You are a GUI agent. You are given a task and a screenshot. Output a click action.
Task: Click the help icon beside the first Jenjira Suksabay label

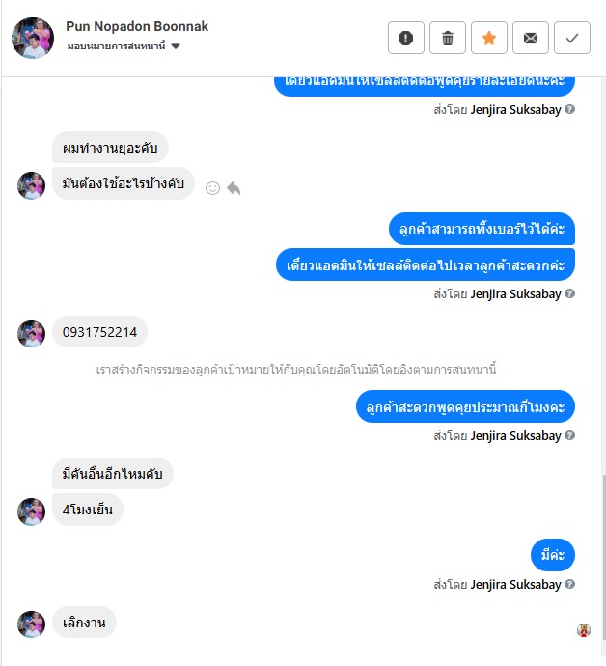click(570, 110)
